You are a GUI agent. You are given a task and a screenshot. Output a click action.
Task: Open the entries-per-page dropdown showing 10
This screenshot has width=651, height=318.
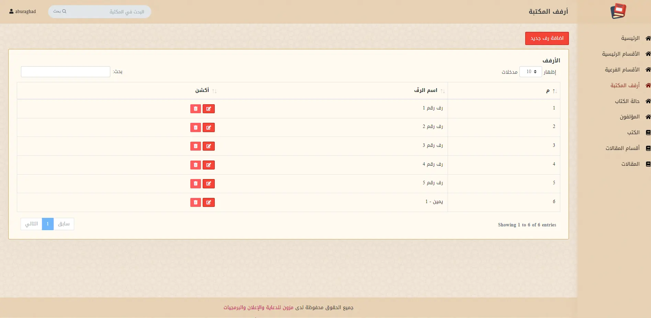530,72
